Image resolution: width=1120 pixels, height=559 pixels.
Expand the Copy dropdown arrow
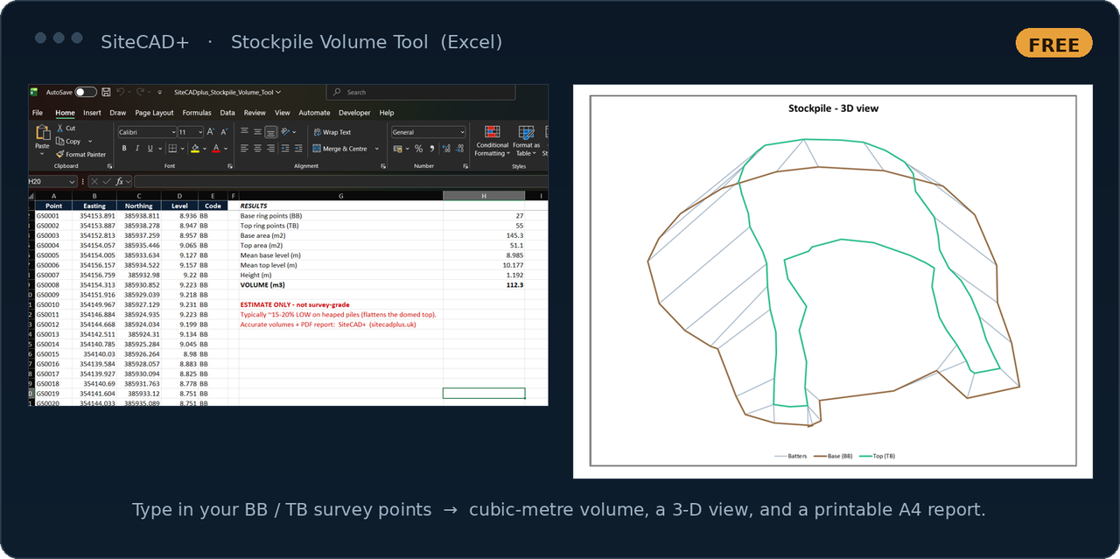[x=90, y=141]
